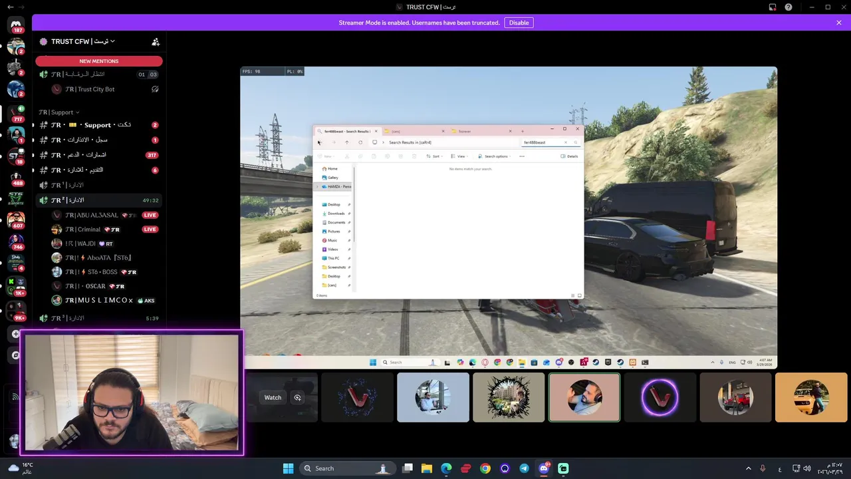Viewport: 851px width, 479px height.
Task: Select the green-bordered speaking participant tile
Action: (x=584, y=397)
